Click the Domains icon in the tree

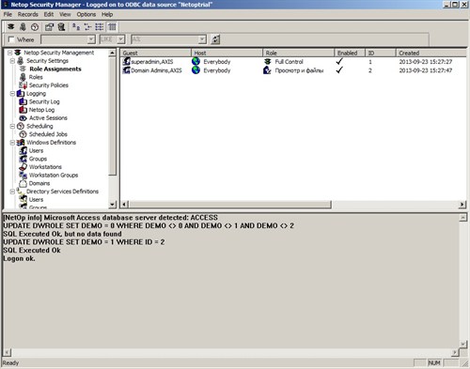point(23,183)
